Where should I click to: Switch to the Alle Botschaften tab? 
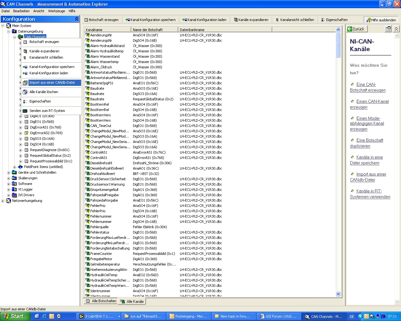point(101,301)
